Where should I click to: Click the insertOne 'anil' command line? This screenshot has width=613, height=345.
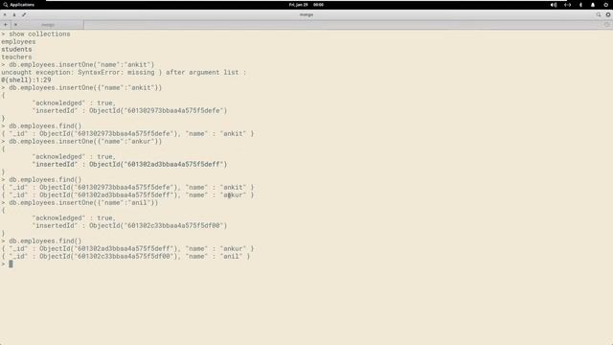[x=79, y=202]
